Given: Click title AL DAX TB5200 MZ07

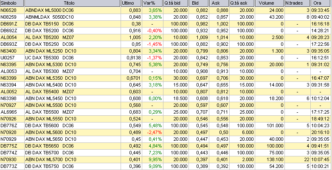Looking at the screenshot, I should pyautogui.click(x=50, y=37).
